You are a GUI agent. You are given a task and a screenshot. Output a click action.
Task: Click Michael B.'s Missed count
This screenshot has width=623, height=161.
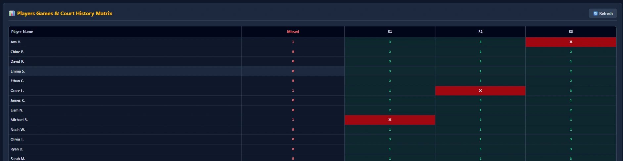293,120
